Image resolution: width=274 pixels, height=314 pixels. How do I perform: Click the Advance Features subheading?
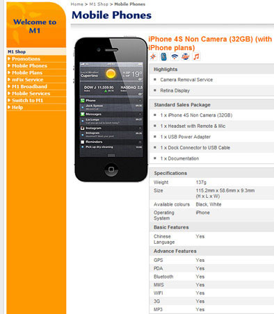point(175,251)
